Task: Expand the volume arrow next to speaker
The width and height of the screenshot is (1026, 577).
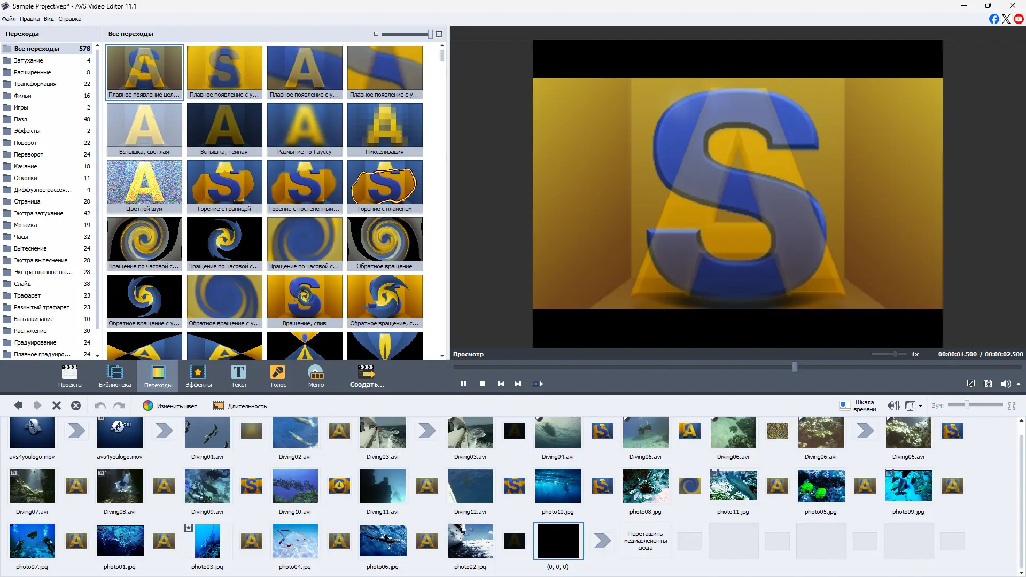Action: click(1019, 384)
